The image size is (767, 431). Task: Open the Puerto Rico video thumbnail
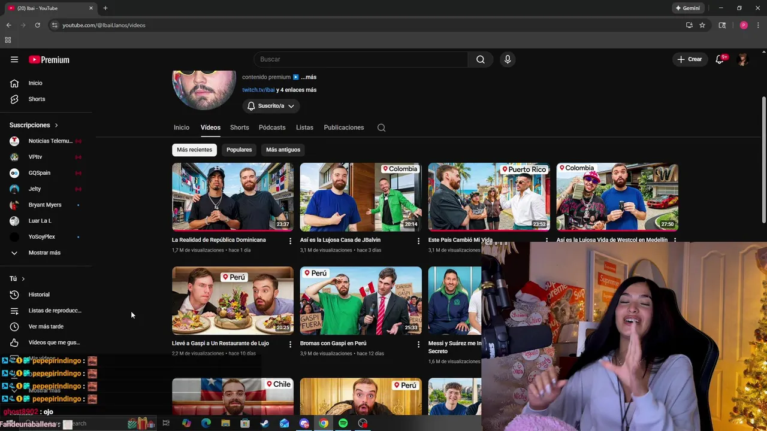[489, 196]
